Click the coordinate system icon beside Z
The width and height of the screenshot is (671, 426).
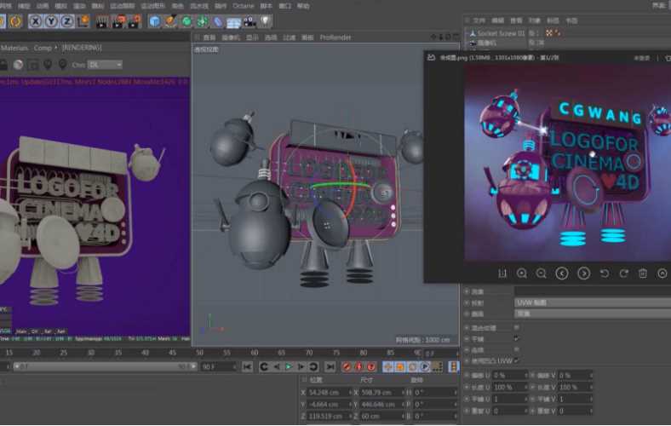point(83,21)
